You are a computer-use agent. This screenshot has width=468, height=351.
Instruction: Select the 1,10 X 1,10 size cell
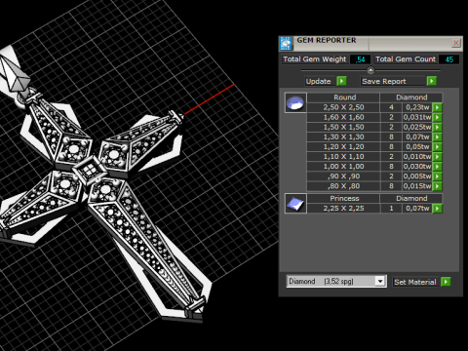tap(343, 157)
